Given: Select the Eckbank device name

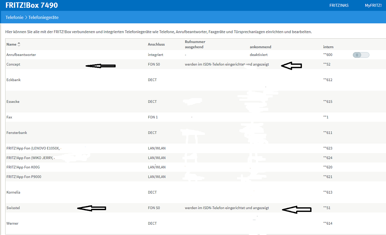Looking at the screenshot, I should coord(13,80).
